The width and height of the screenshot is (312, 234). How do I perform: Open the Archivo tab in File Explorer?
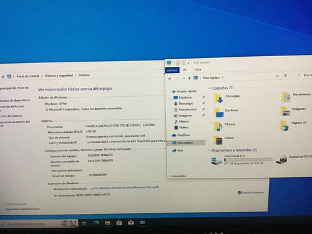(x=172, y=71)
